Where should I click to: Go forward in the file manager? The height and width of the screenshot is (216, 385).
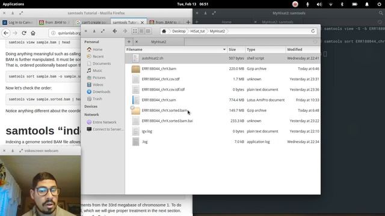125,31
